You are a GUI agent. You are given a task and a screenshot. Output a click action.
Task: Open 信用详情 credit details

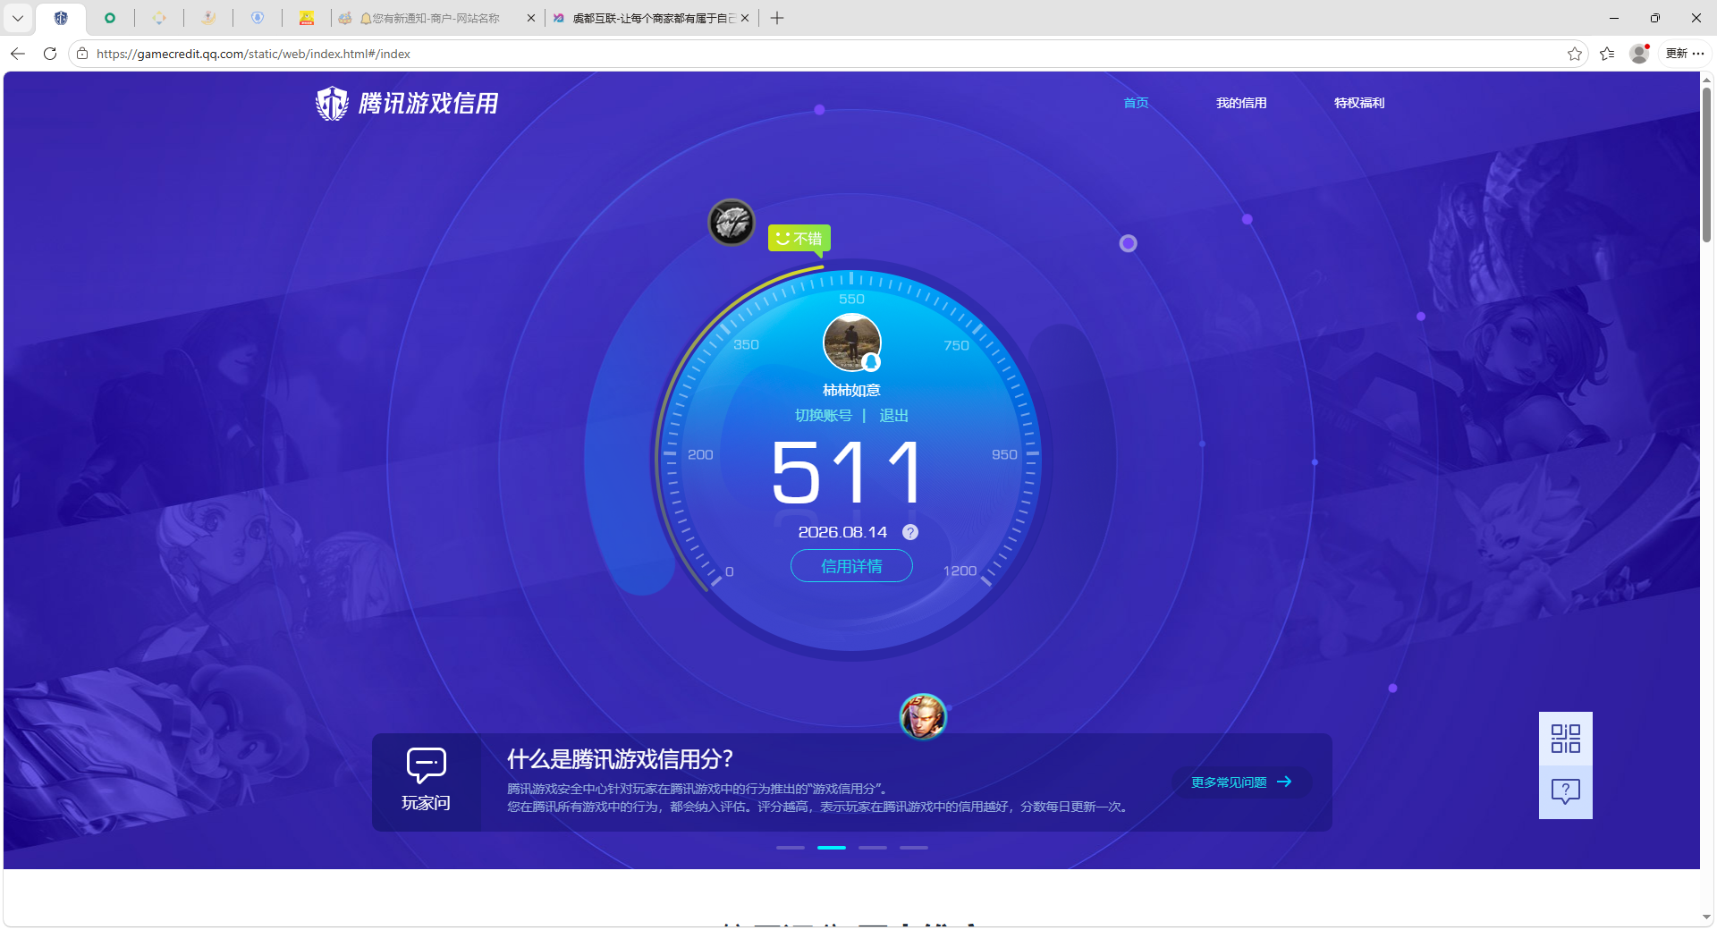tap(851, 566)
